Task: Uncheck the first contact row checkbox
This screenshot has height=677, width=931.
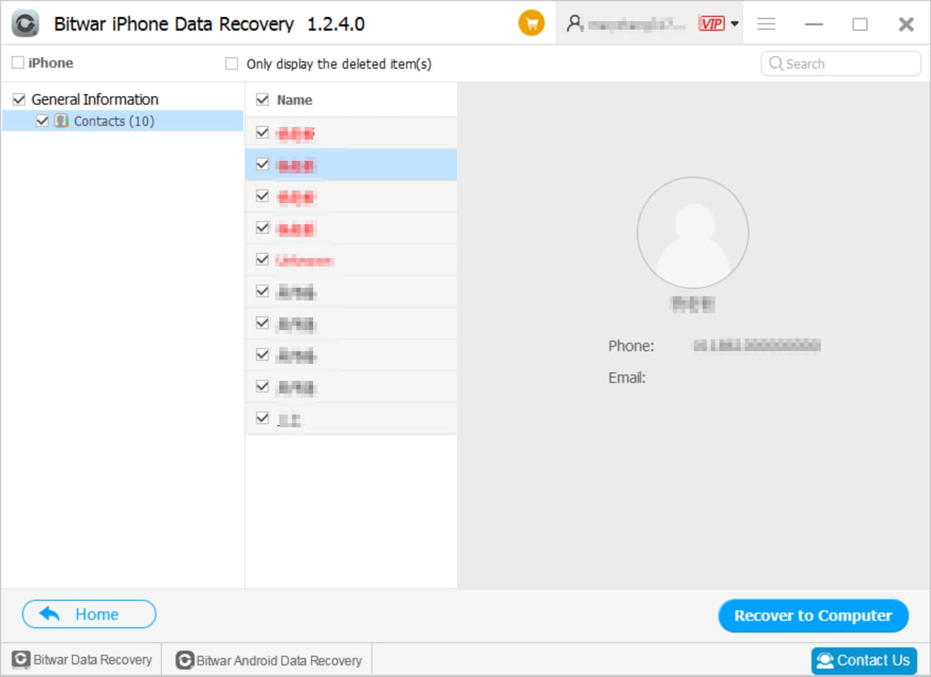Action: coord(262,132)
